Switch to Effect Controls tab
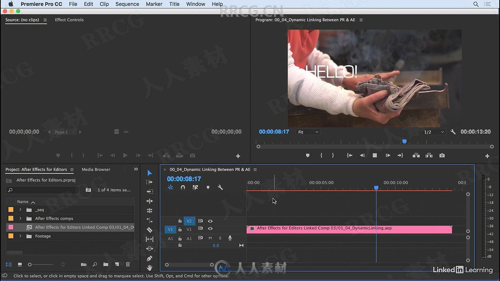The image size is (500, 281). (69, 20)
